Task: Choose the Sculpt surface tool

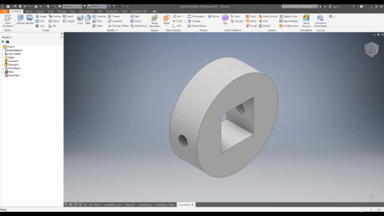Action: click(x=251, y=26)
